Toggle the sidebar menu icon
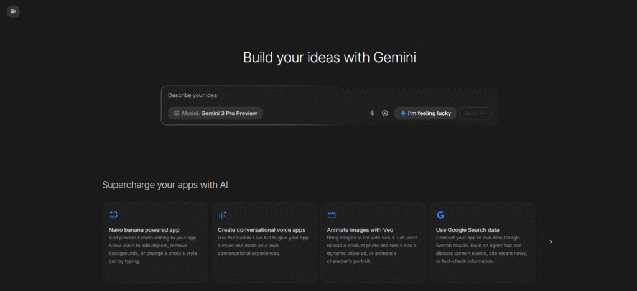The width and height of the screenshot is (637, 291). tap(13, 11)
